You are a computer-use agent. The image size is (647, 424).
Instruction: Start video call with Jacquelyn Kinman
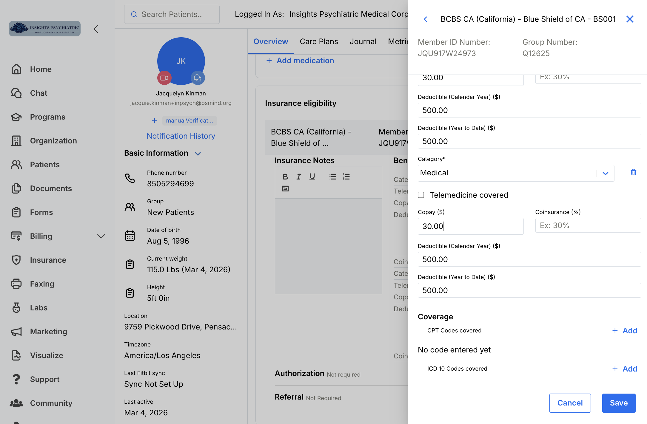coord(164,78)
